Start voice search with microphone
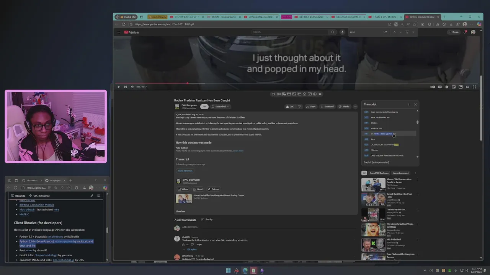 (x=342, y=32)
